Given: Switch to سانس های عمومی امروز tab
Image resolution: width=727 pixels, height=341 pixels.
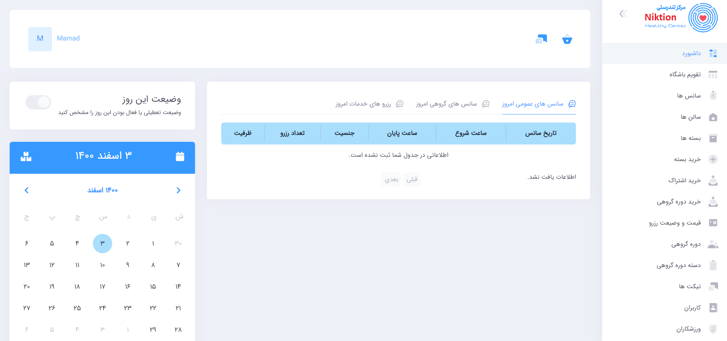Looking at the screenshot, I should click(539, 104).
